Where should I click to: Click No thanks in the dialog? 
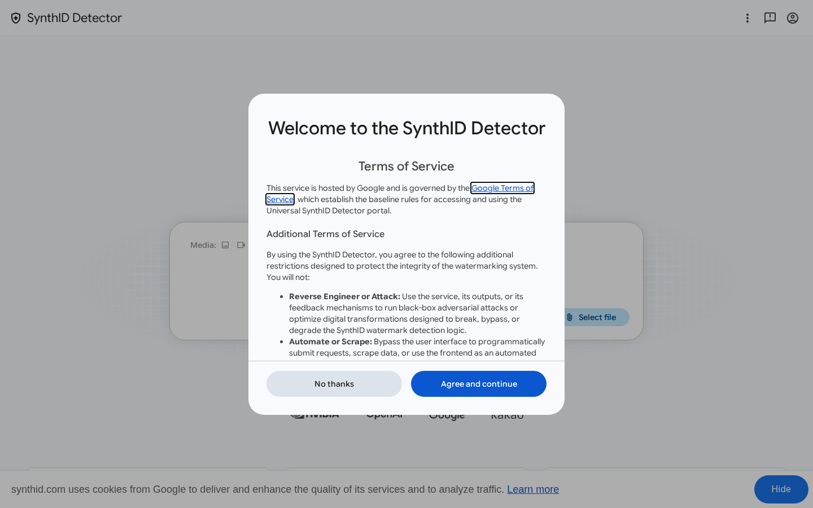(x=334, y=384)
